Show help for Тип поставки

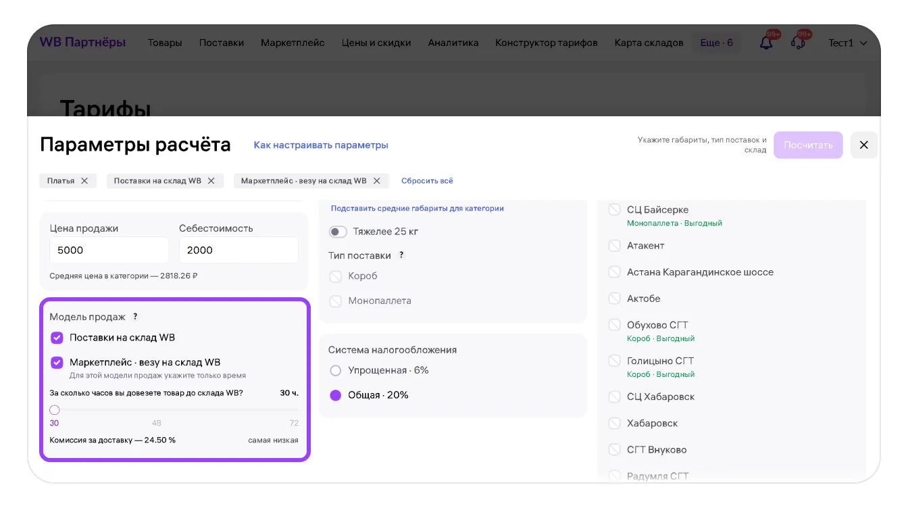tap(401, 255)
